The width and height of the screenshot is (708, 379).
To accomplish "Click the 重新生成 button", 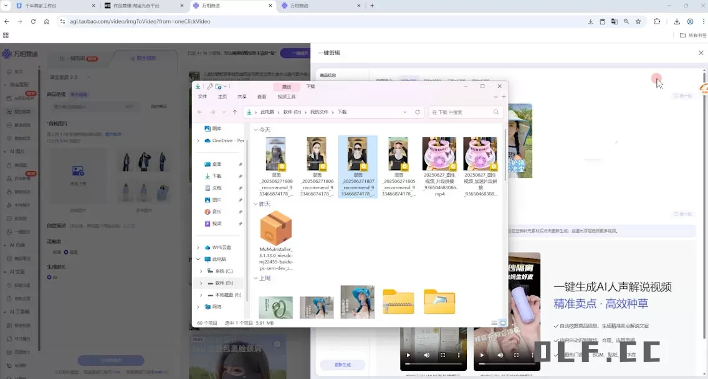I will click(343, 365).
